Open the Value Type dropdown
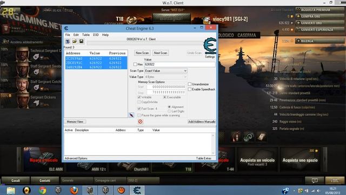 [x=166, y=77]
